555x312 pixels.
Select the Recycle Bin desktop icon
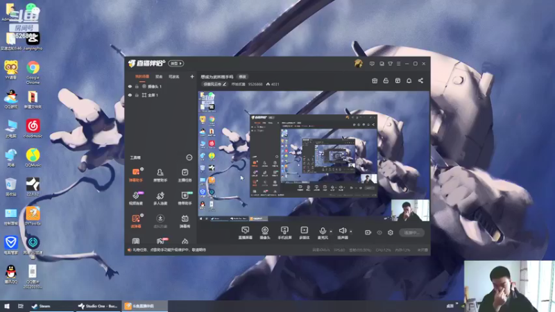coord(10,187)
